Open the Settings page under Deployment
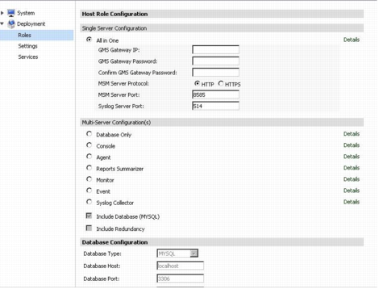 (27, 46)
